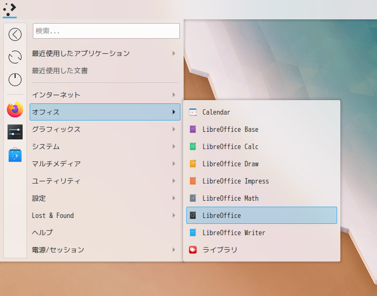Screen dimensions: 377x296
Task: Select the マルチメディア category
Action: pos(105,164)
